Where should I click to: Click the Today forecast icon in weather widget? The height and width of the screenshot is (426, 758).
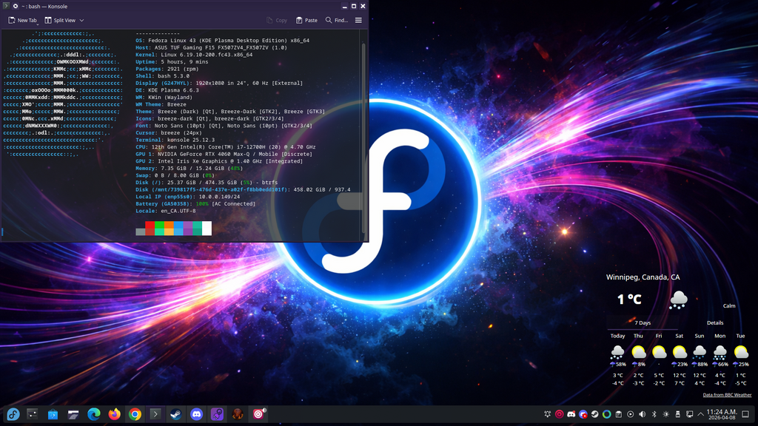click(x=617, y=351)
